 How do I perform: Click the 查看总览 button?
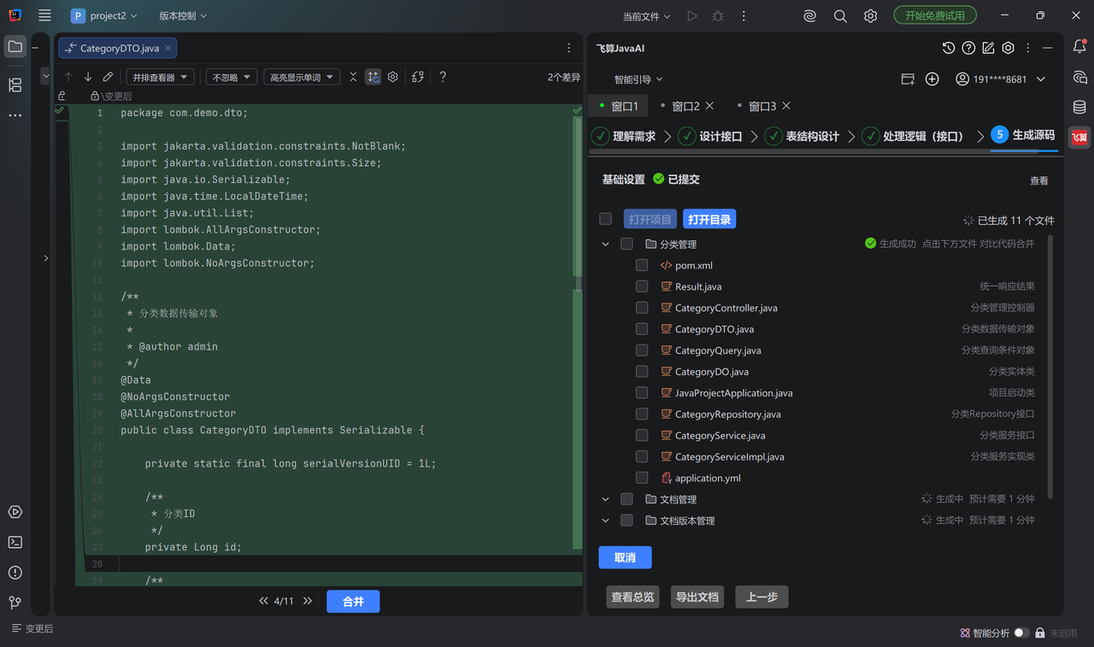(632, 597)
